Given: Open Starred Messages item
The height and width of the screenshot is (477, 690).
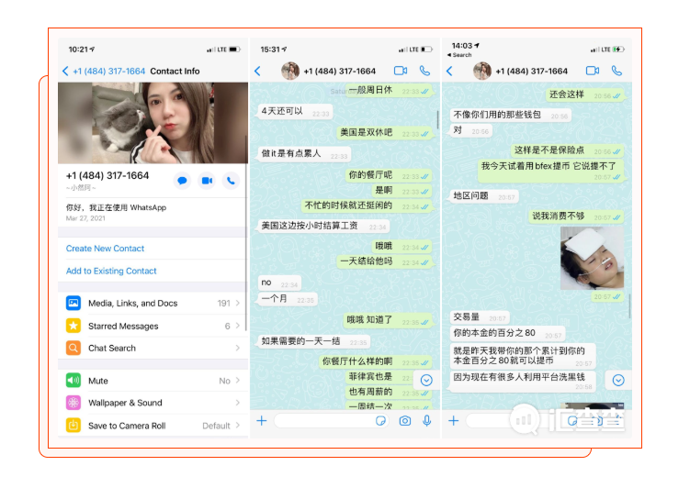Looking at the screenshot, I should (153, 326).
